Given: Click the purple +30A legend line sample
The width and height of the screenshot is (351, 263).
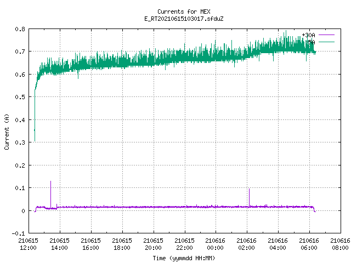Looking at the screenshot, I should tap(326, 35).
